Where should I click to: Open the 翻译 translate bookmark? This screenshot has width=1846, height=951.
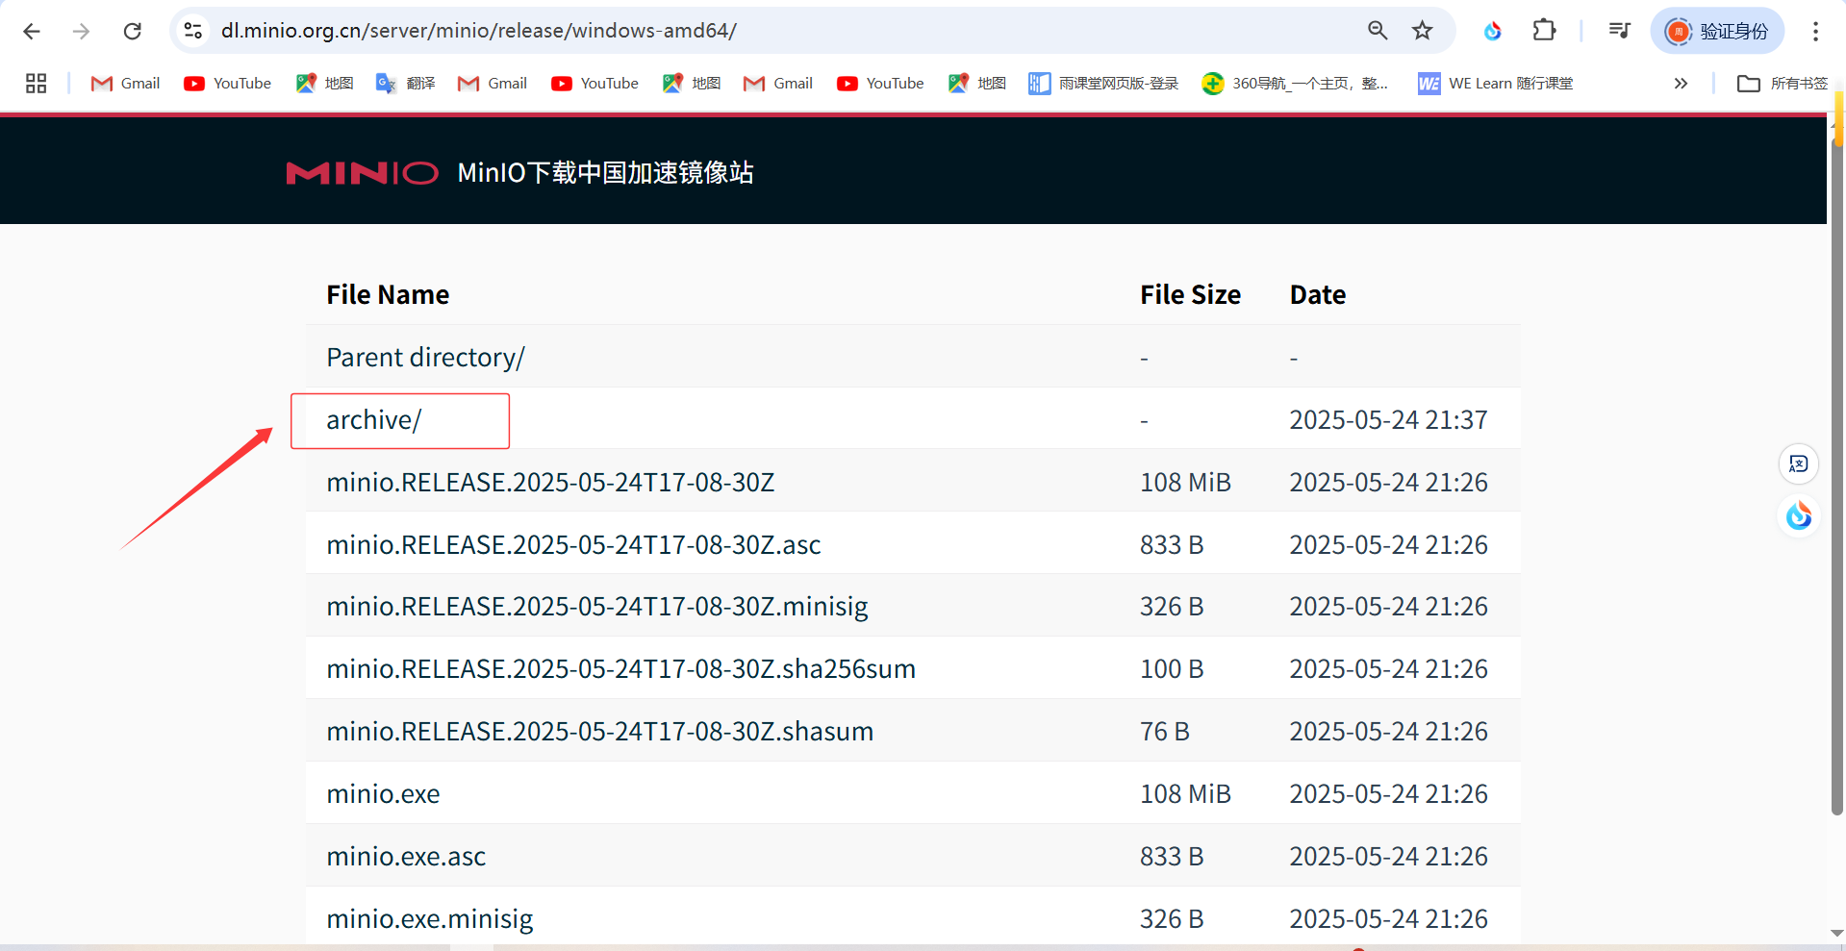(406, 84)
